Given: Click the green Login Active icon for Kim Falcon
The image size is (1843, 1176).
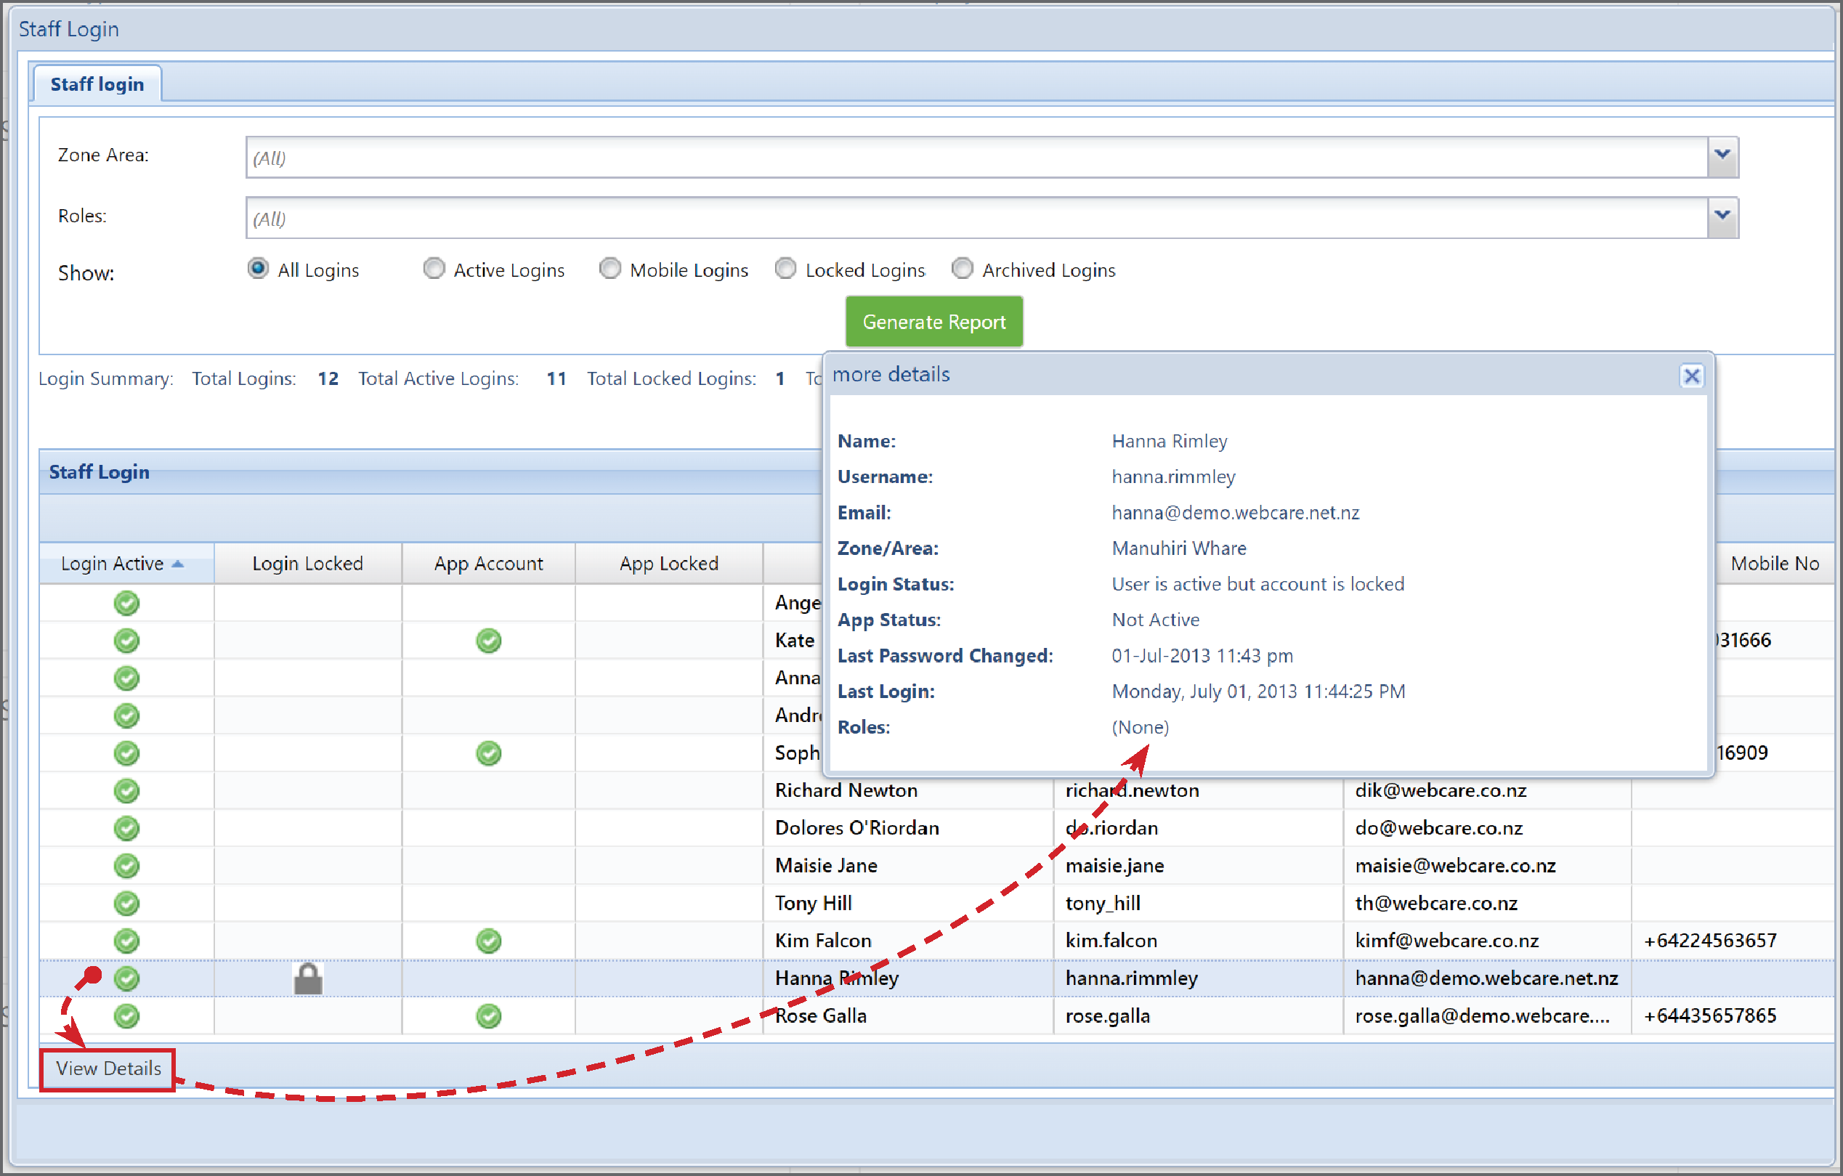Looking at the screenshot, I should click(x=126, y=941).
